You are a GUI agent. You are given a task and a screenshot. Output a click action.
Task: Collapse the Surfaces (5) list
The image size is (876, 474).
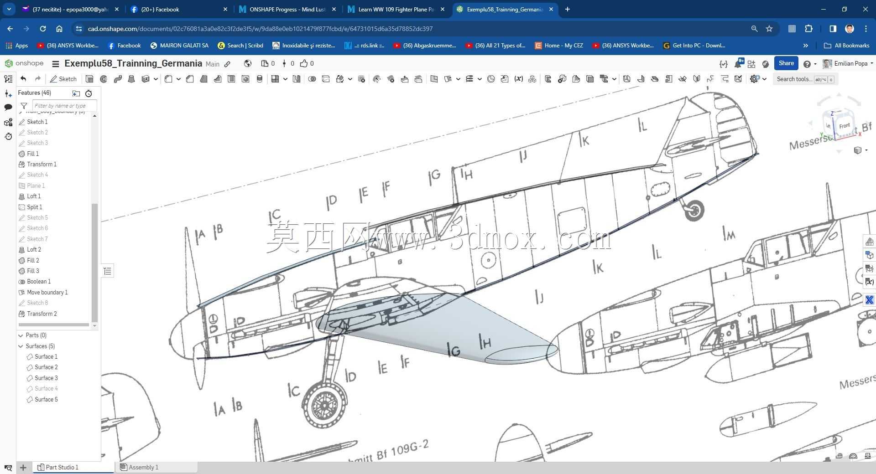click(21, 346)
